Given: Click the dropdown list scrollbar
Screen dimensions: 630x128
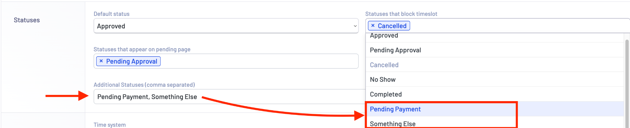Looking at the screenshot, I should [x=627, y=82].
